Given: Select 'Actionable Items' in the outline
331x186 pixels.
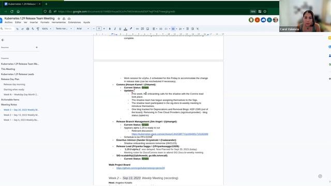Looking at the screenshot, I should pyautogui.click(x=10, y=100).
